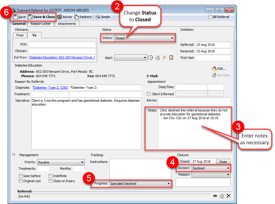Open the Status dropdown

(x=172, y=38)
